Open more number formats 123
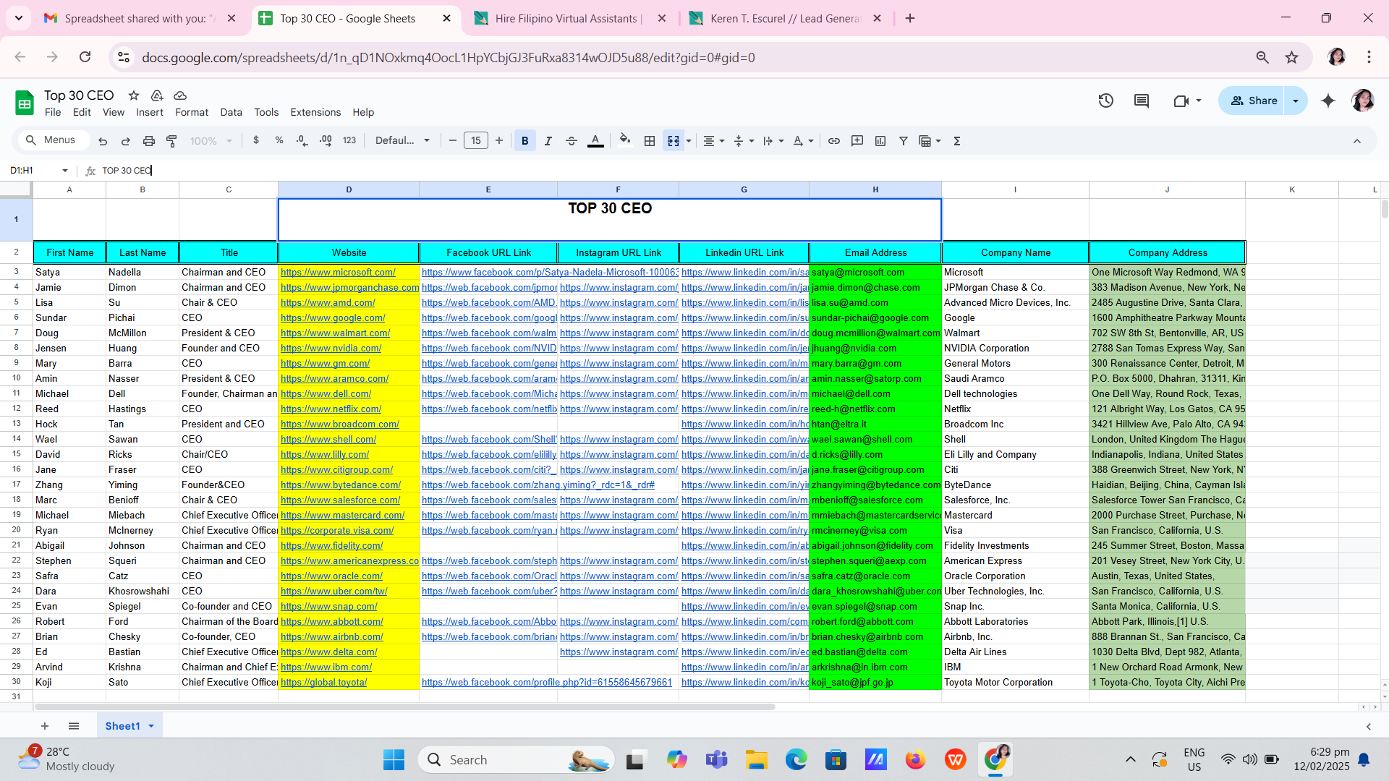Screen dimensions: 1389x781 click(x=349, y=140)
